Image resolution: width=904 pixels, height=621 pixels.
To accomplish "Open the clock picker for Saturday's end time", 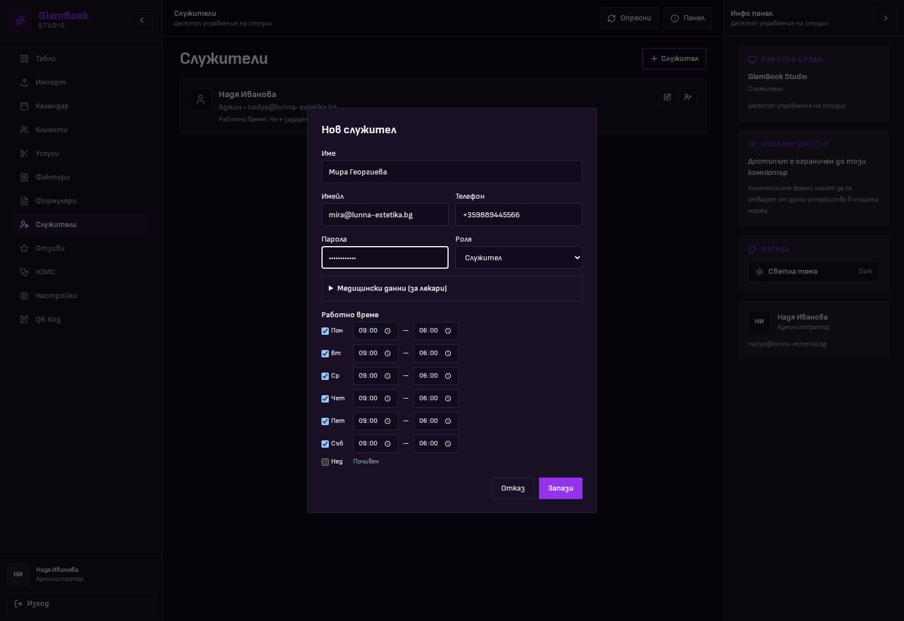I will [448, 444].
